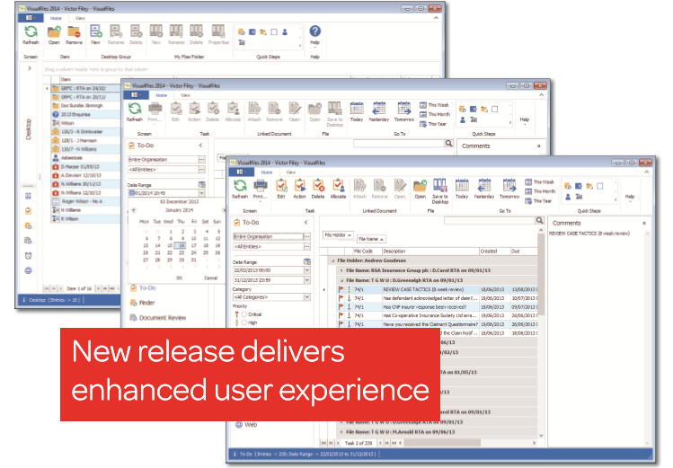Click Refresh in the front To-Do window
673x468 pixels.
pos(240,190)
